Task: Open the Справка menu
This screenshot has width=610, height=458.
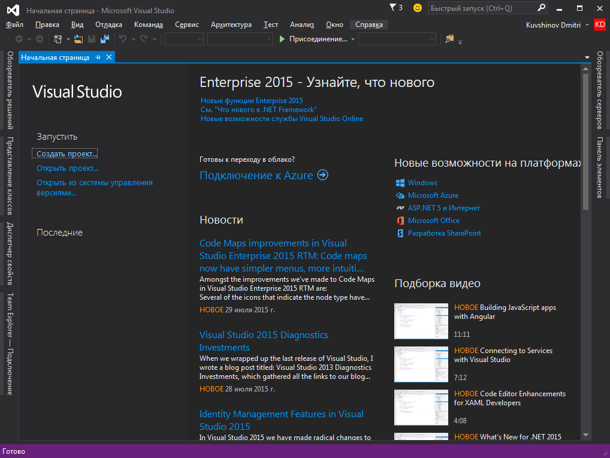Action: 369,25
